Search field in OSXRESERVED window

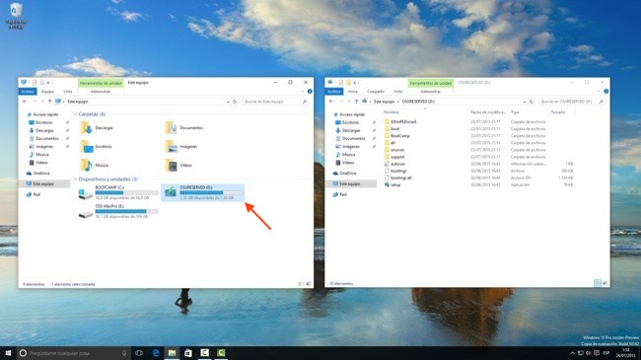point(572,101)
